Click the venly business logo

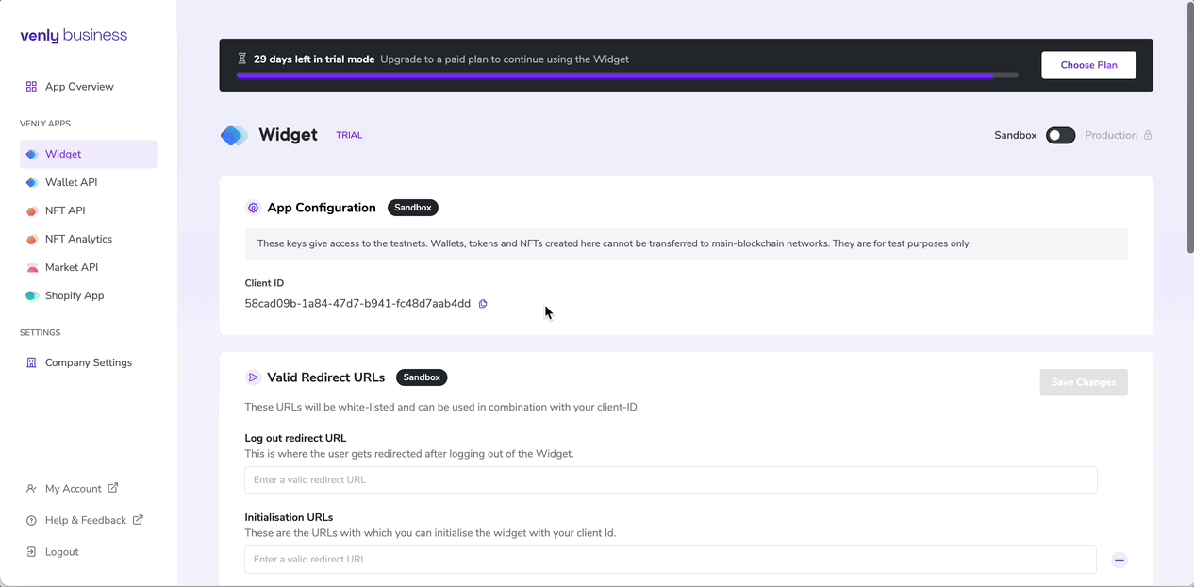(74, 36)
